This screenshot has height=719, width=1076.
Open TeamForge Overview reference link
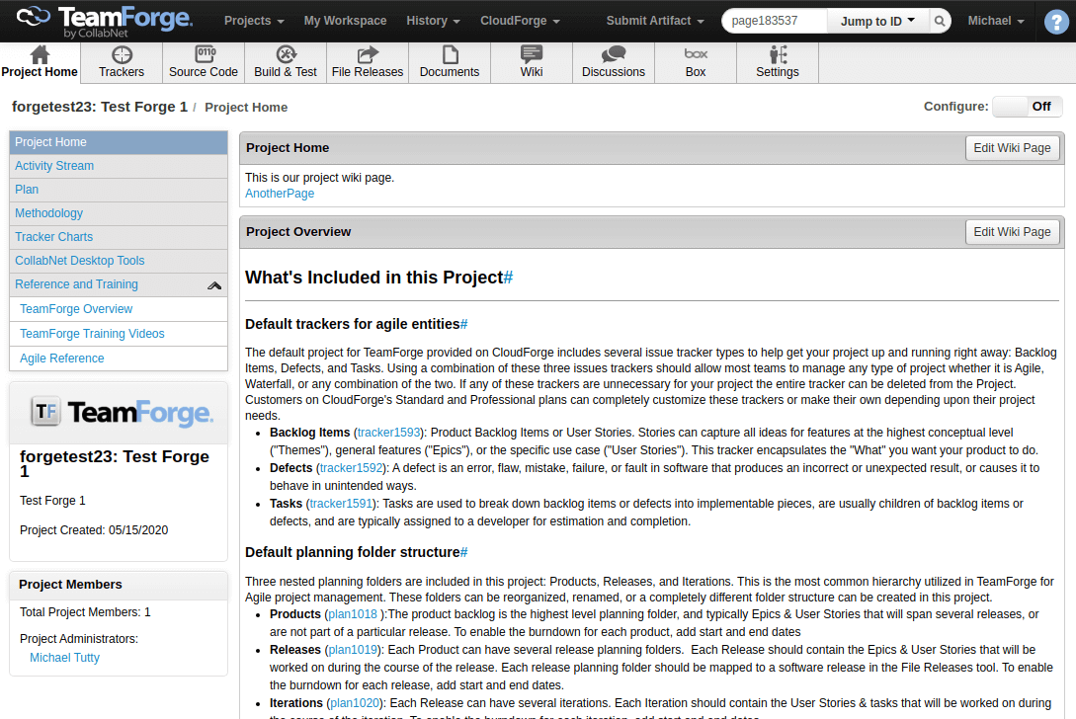pyautogui.click(x=76, y=309)
